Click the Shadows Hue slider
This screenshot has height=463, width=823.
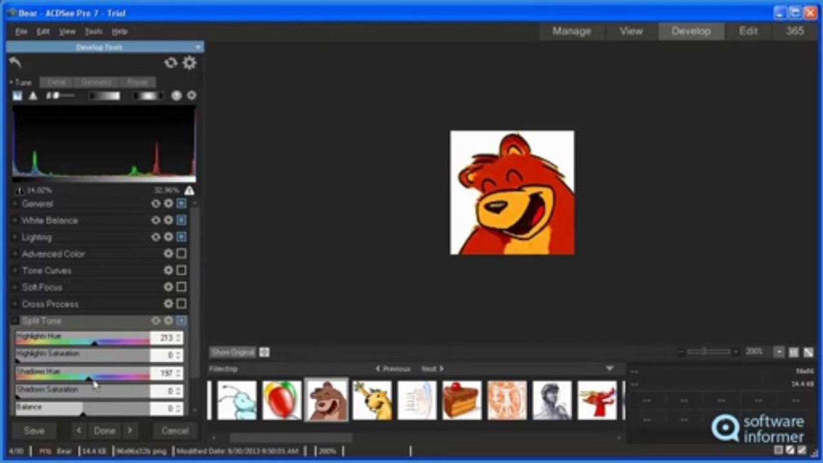pos(82,374)
